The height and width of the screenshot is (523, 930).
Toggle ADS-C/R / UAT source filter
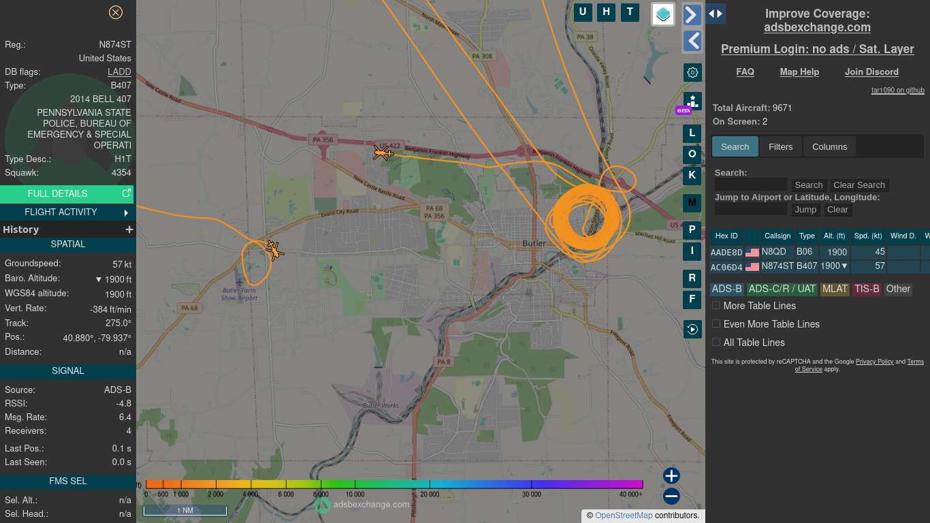(782, 289)
